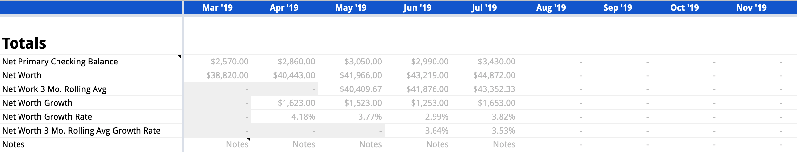Click the Net Worth 3 Mo. Rolling Avg Growth Rate label
The width and height of the screenshot is (797, 152).
pos(81,131)
